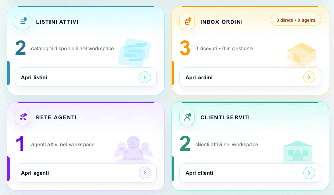Image resolution: width=334 pixels, height=195 pixels.
Task: Click the CLIENTI SERVITI heading
Action: coord(225,117)
